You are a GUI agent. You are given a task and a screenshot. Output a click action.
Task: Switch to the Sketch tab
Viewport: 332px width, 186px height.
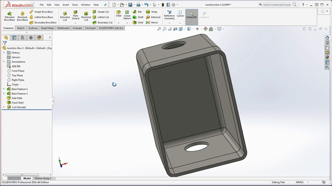[x=21, y=28]
